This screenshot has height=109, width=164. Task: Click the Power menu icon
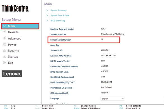click(4, 44)
